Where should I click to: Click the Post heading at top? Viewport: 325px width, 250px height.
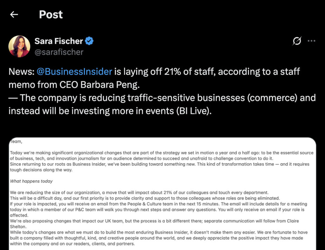coord(51,15)
